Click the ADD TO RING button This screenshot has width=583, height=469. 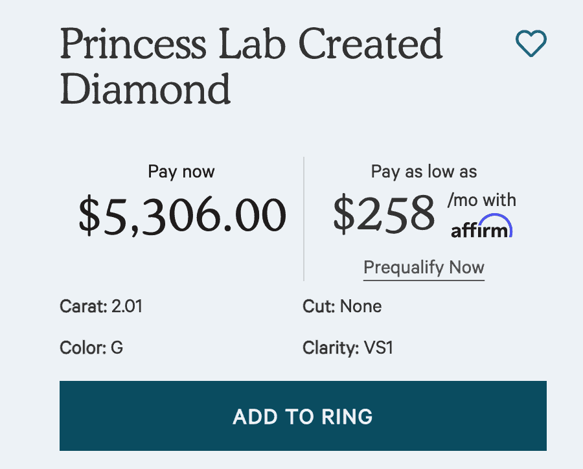point(301,417)
